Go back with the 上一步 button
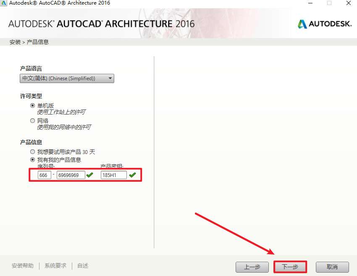 click(x=252, y=267)
